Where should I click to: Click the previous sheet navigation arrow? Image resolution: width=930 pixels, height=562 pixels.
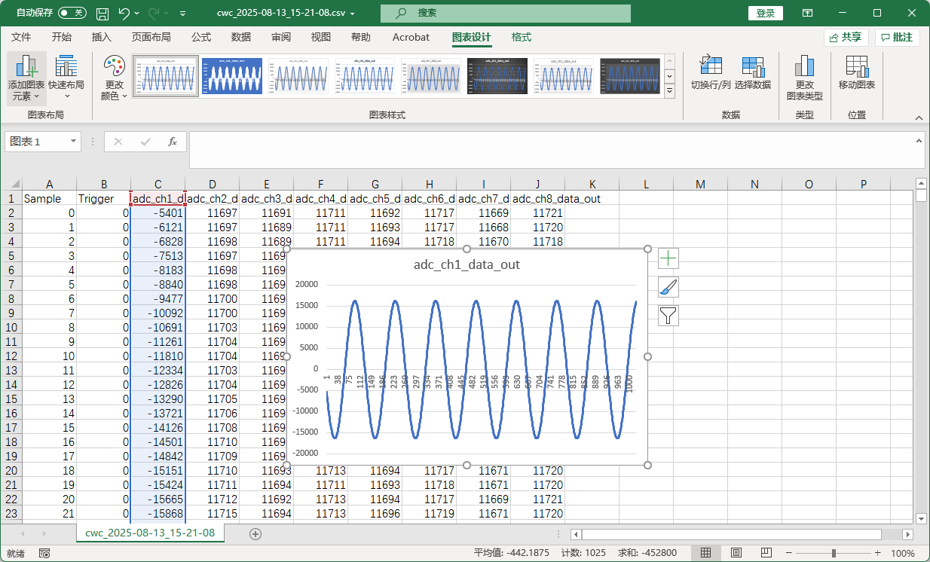(22, 534)
